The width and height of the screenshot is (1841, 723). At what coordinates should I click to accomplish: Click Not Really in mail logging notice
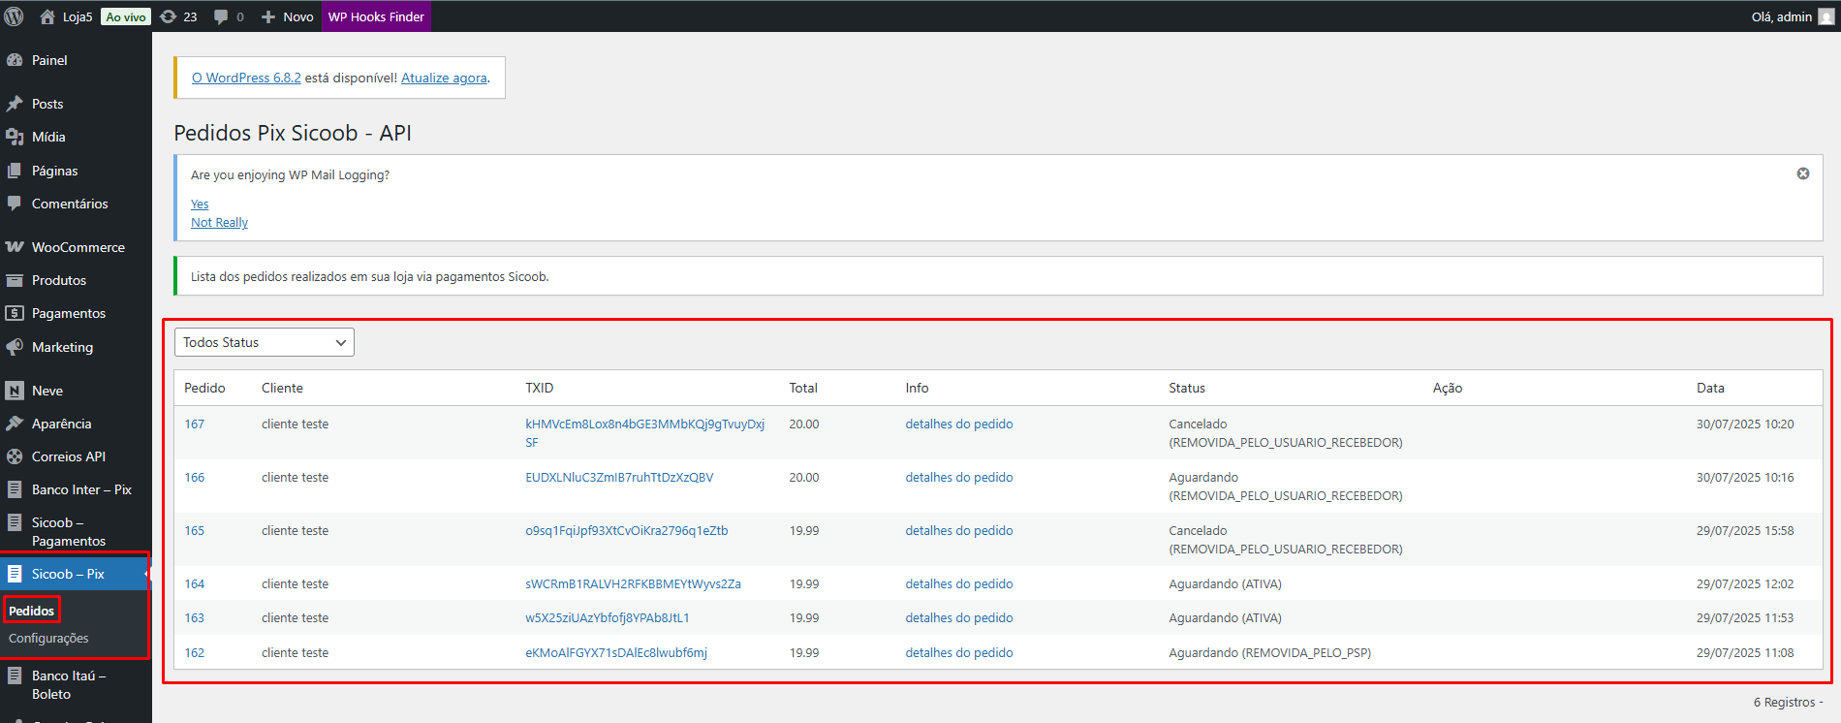219,223
